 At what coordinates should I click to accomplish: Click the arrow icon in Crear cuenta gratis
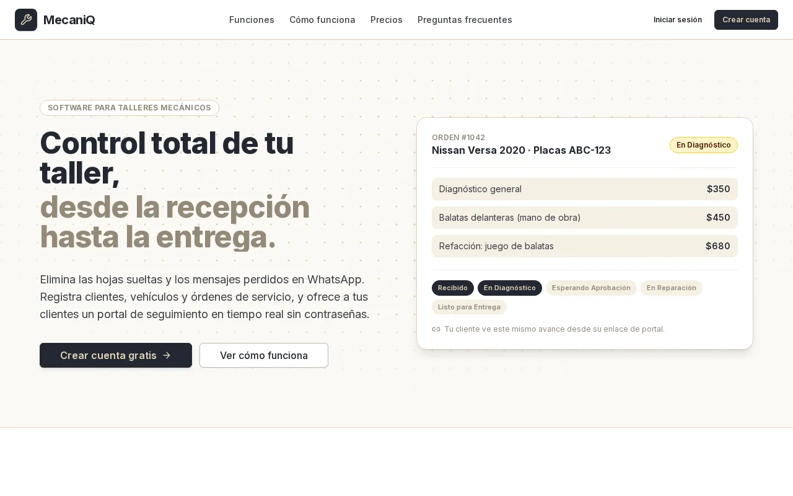[x=167, y=355]
